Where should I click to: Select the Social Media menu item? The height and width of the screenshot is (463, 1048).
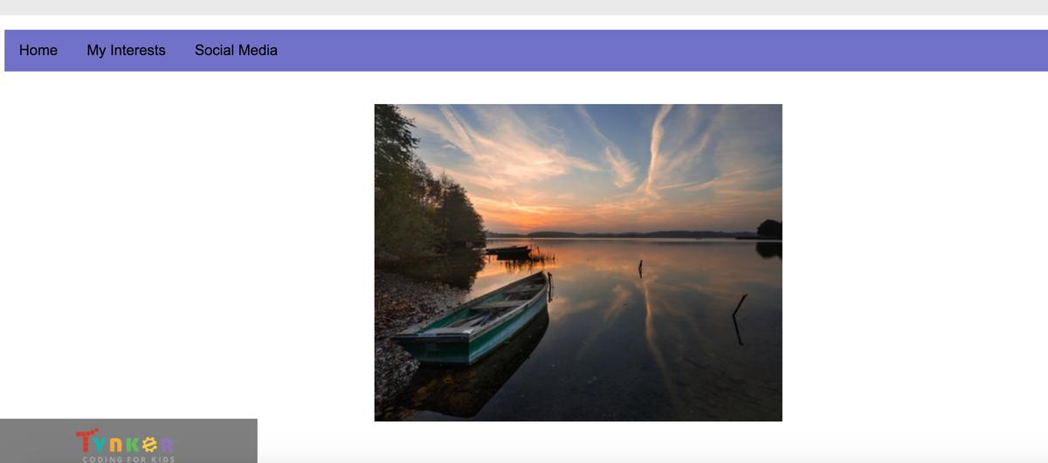coord(236,51)
